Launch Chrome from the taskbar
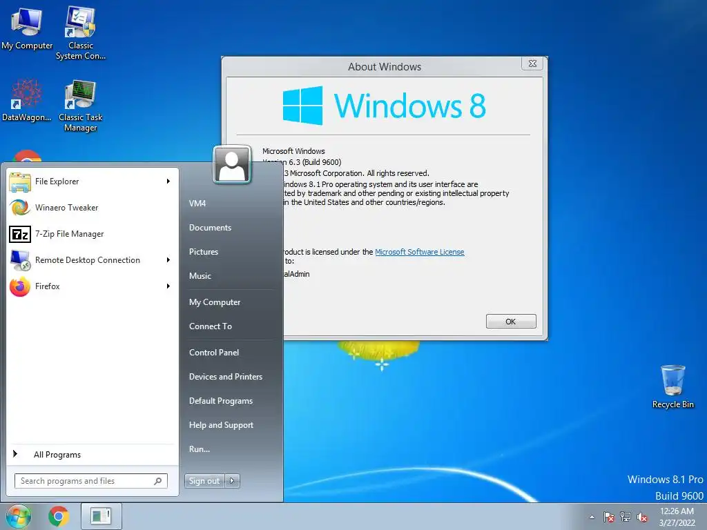Screen dimensions: 707x530 (59, 516)
